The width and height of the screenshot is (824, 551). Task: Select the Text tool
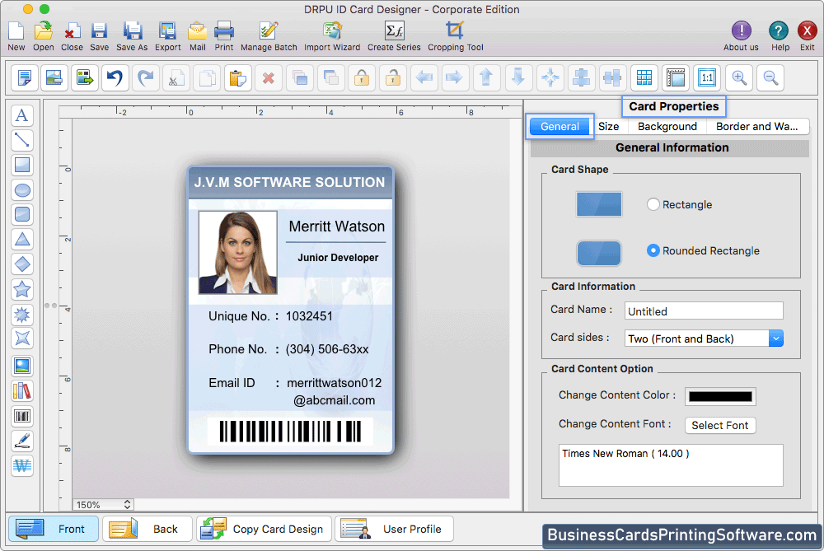click(22, 115)
